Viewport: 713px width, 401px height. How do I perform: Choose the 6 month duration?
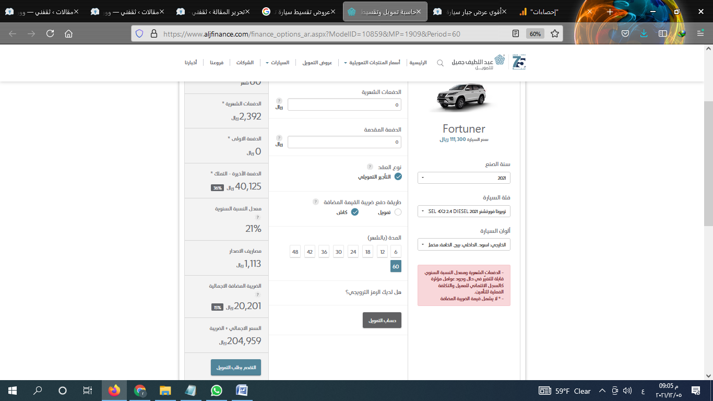(x=396, y=252)
